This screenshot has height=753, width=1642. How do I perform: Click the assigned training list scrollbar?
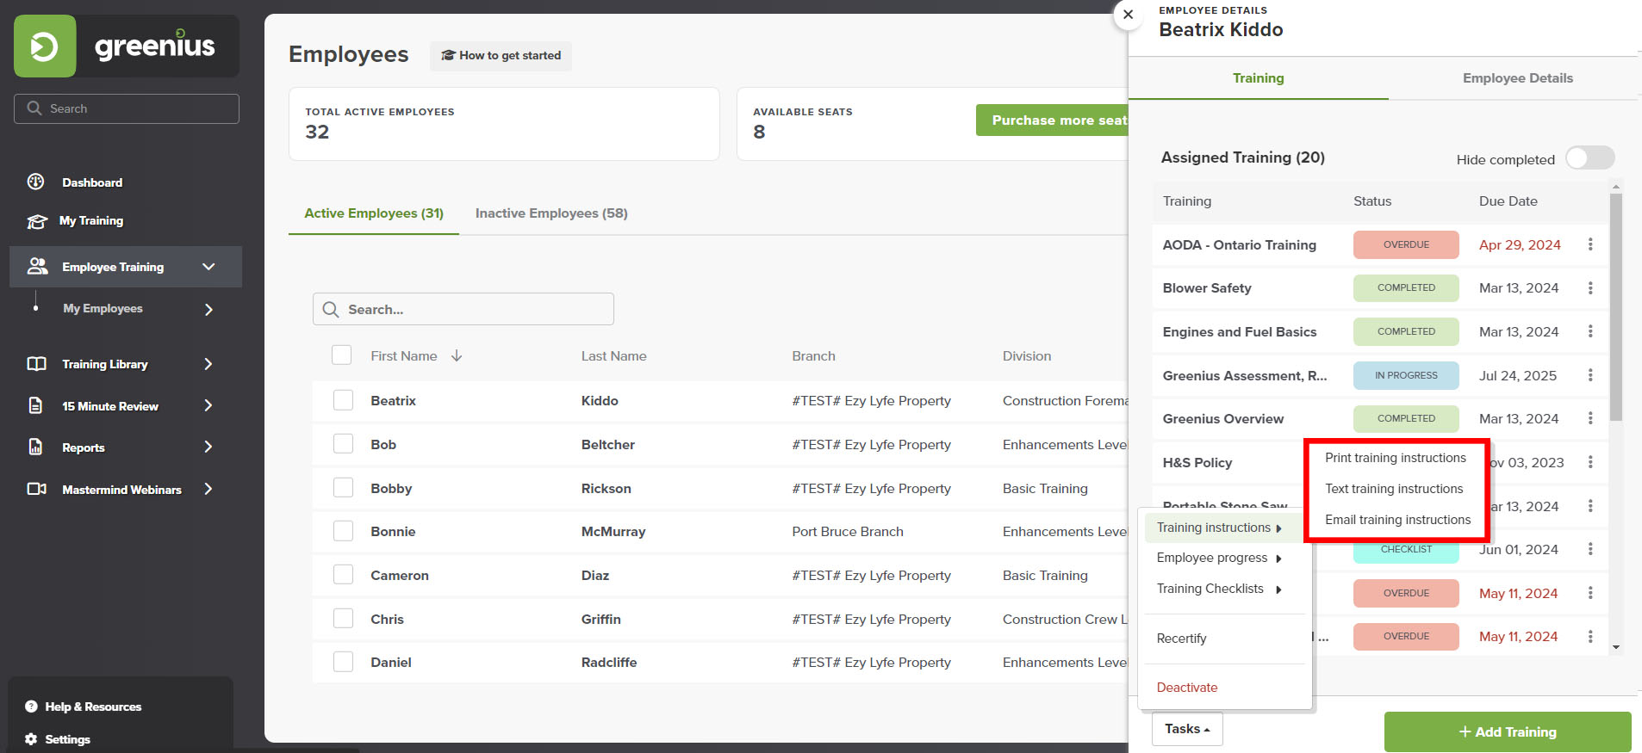[x=1616, y=306]
